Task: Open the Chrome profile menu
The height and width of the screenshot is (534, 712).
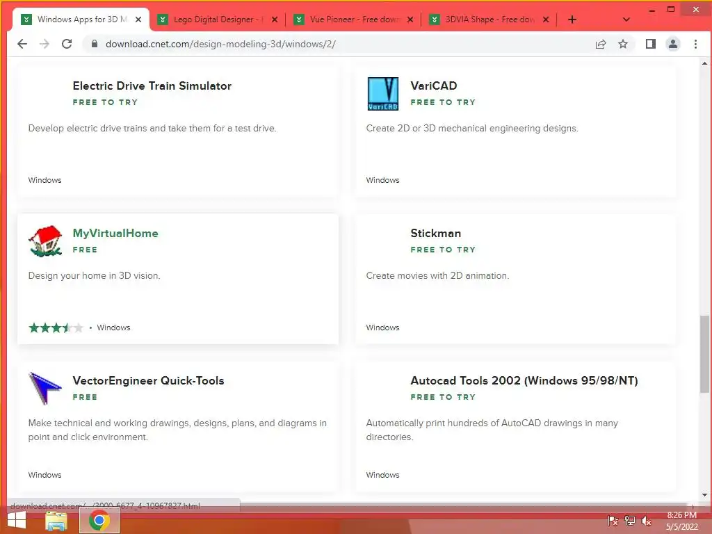Action: (672, 44)
